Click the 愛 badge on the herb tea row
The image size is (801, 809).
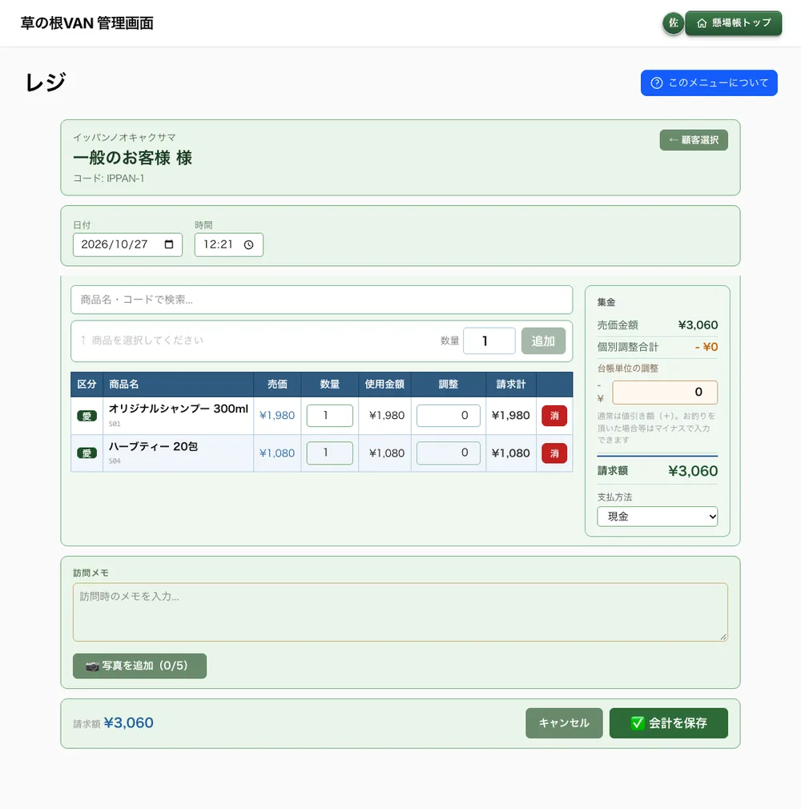coord(87,453)
